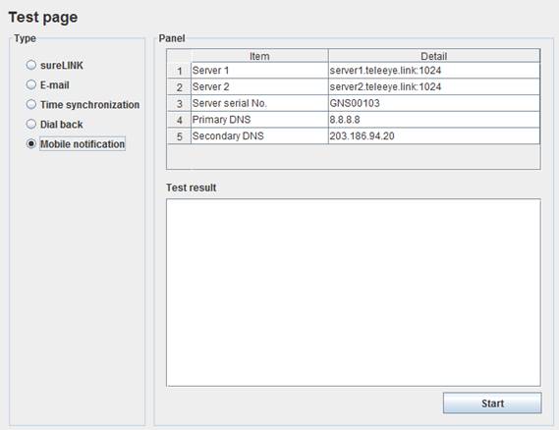559x430 pixels.
Task: Click the Item column header
Action: pos(259,56)
